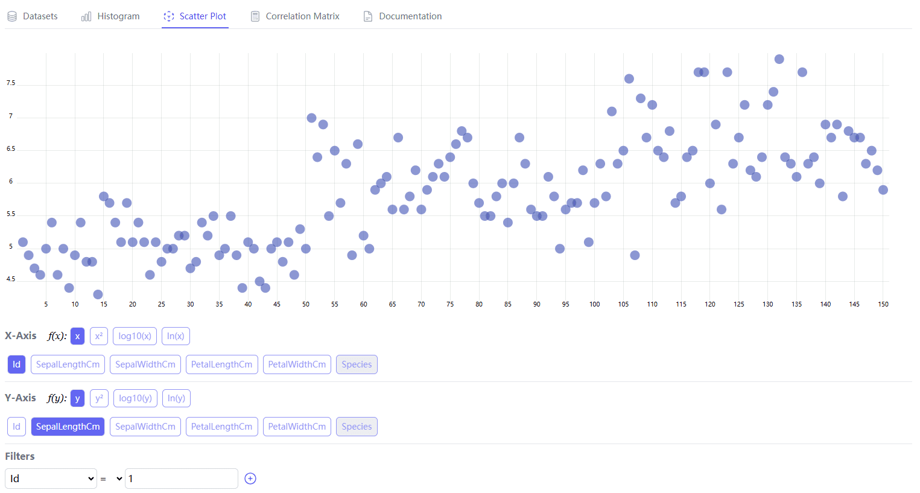920x493 pixels.
Task: Set X-Axis variable to PetalWidthCm
Action: [297, 364]
